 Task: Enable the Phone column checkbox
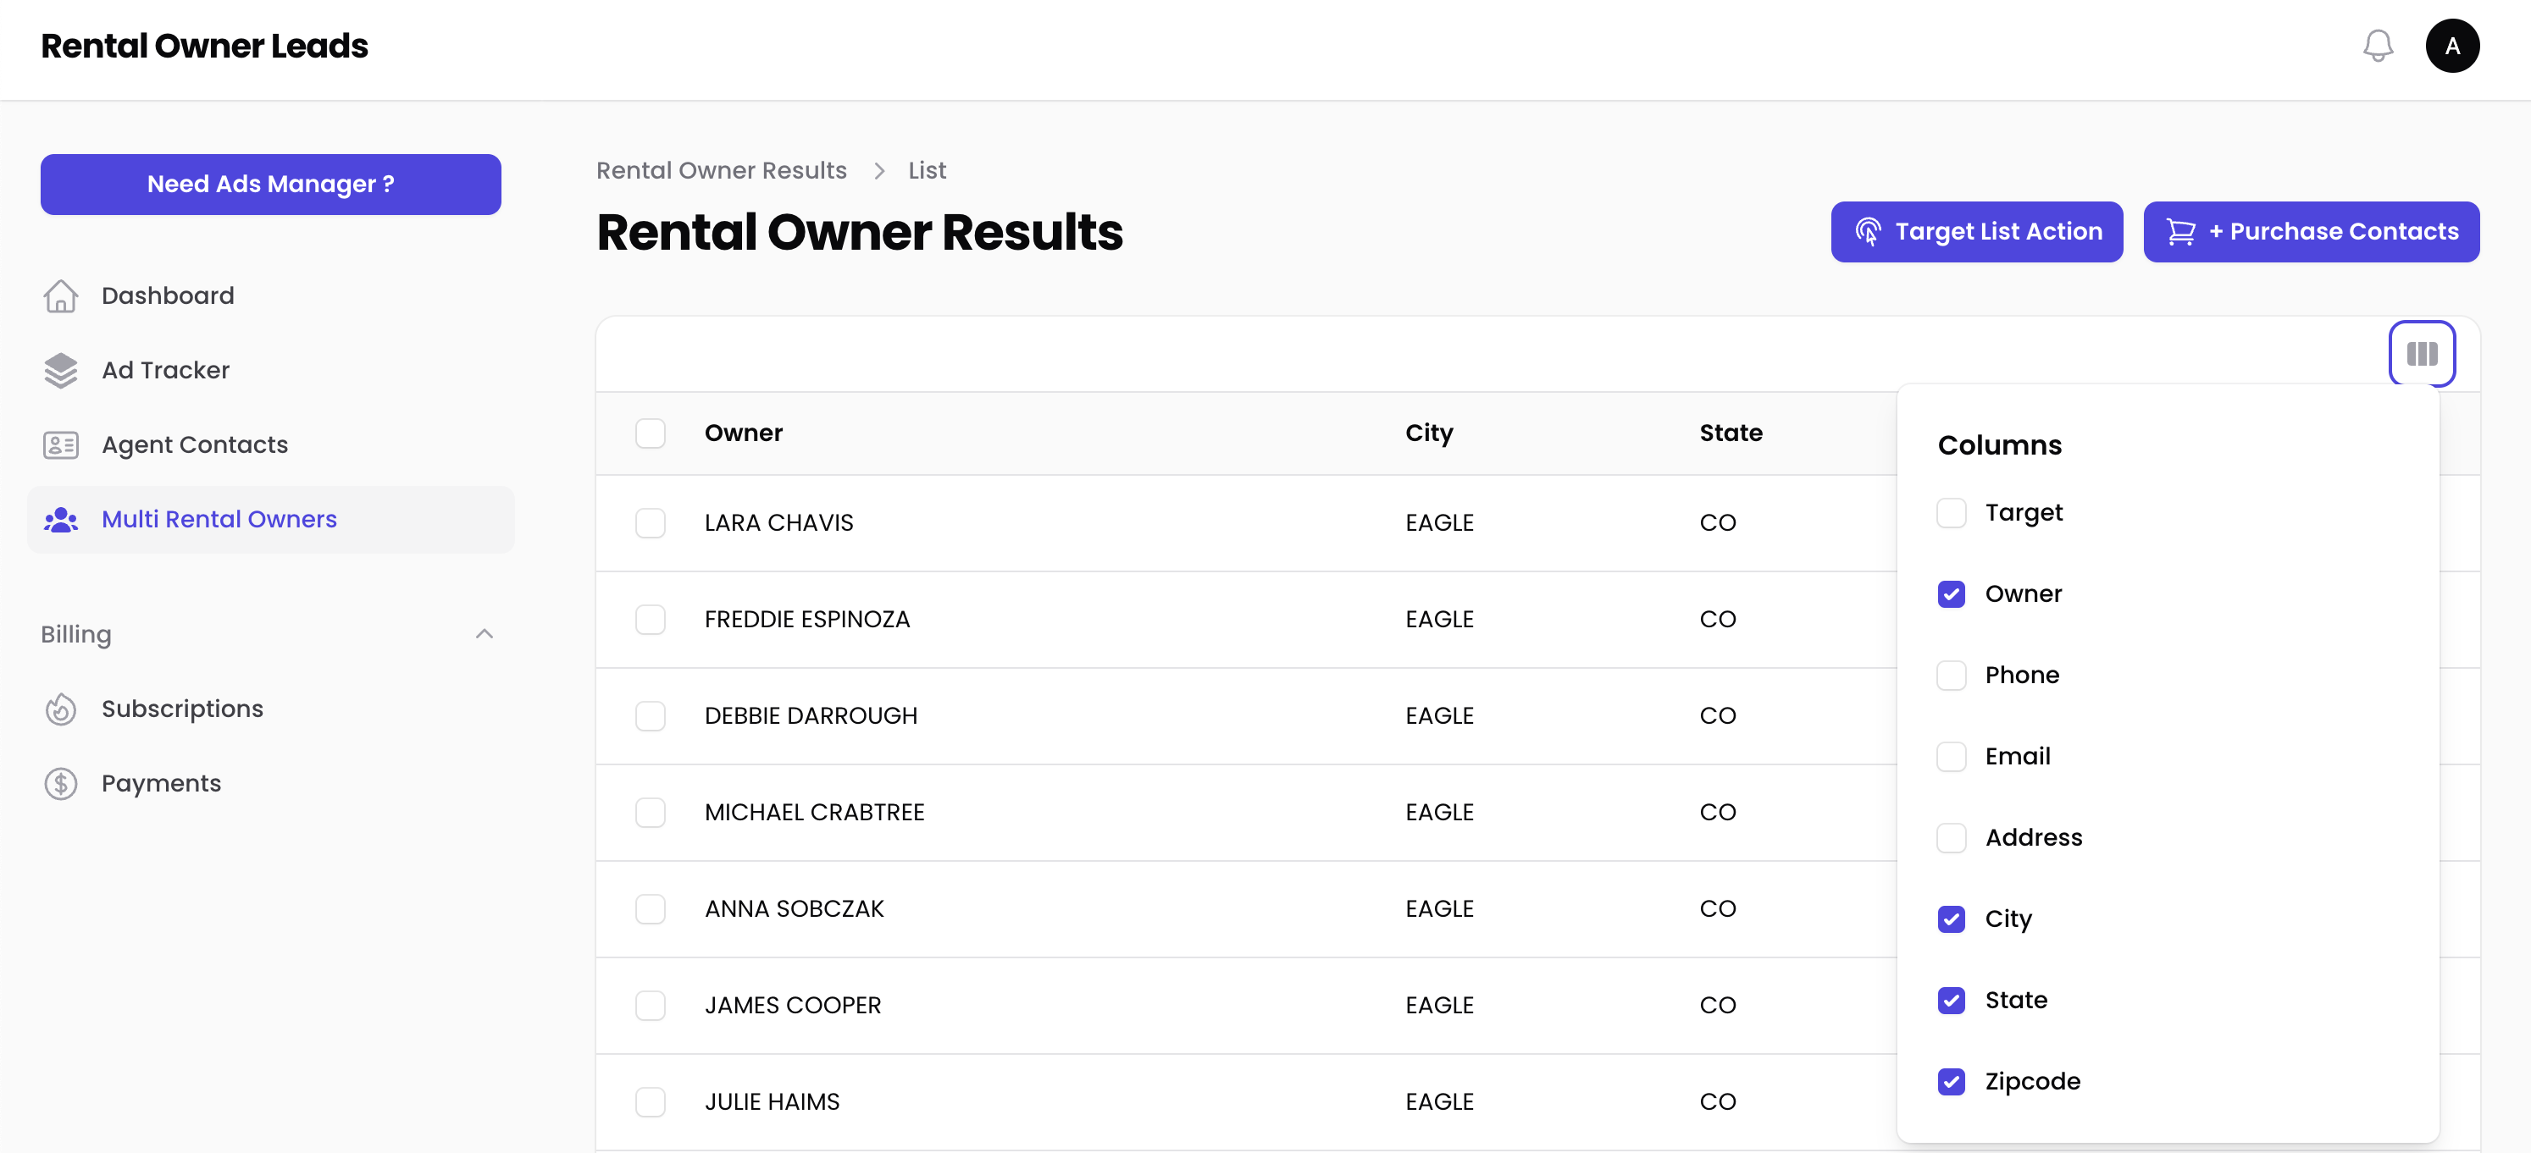pyautogui.click(x=1950, y=676)
